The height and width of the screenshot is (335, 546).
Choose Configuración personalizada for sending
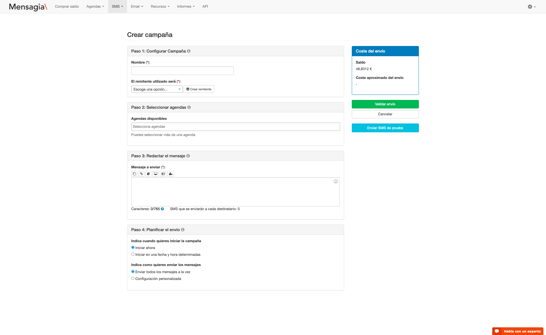pyautogui.click(x=133, y=278)
